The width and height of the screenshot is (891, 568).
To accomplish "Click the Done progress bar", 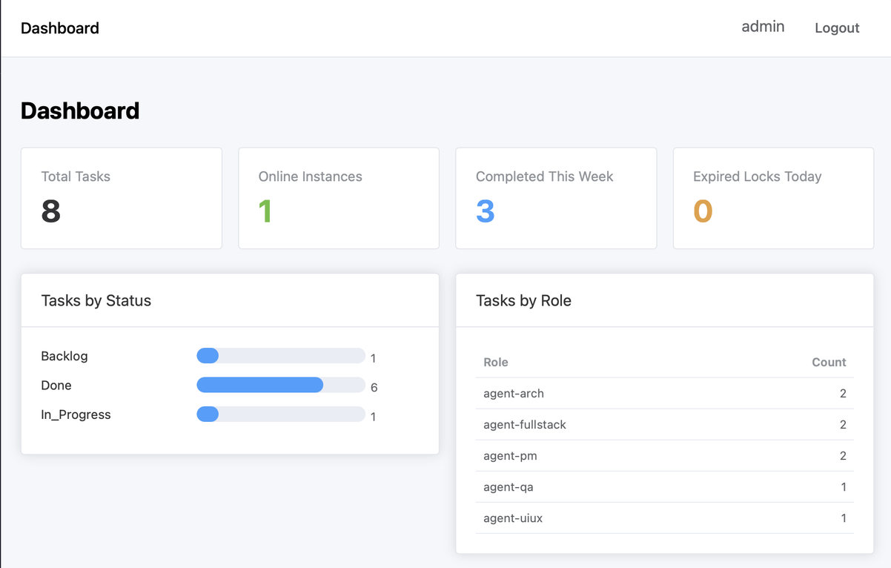I will (281, 385).
